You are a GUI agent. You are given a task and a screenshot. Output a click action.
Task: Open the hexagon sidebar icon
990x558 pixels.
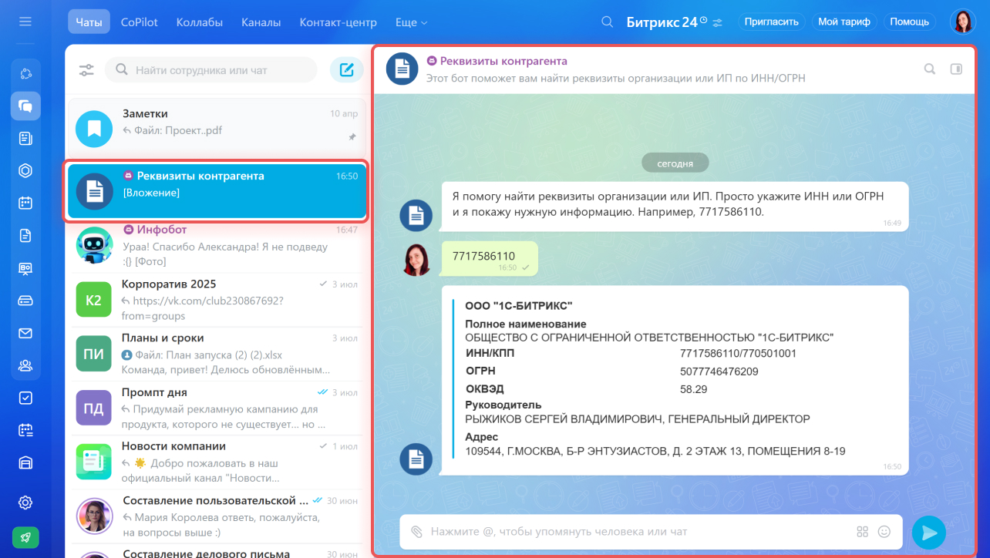pos(25,170)
